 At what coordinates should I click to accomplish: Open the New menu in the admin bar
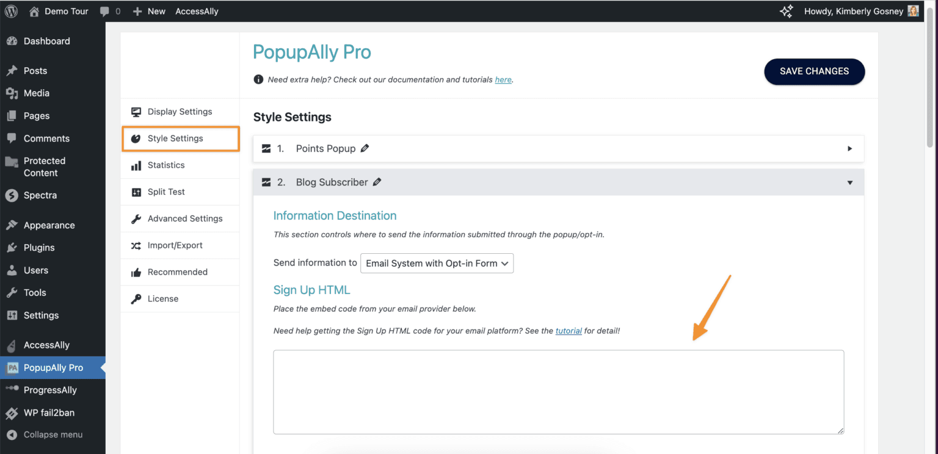click(148, 10)
